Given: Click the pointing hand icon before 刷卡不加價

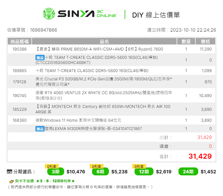Looking at the screenshot, I should (11, 181).
